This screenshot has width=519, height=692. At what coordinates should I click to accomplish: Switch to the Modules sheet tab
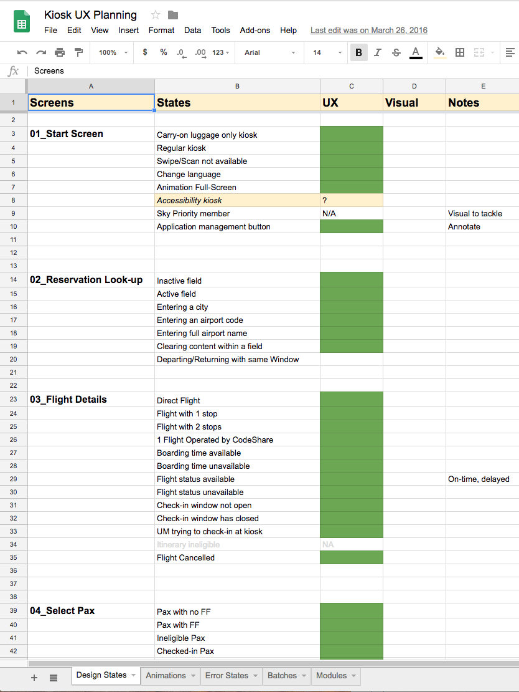[331, 675]
